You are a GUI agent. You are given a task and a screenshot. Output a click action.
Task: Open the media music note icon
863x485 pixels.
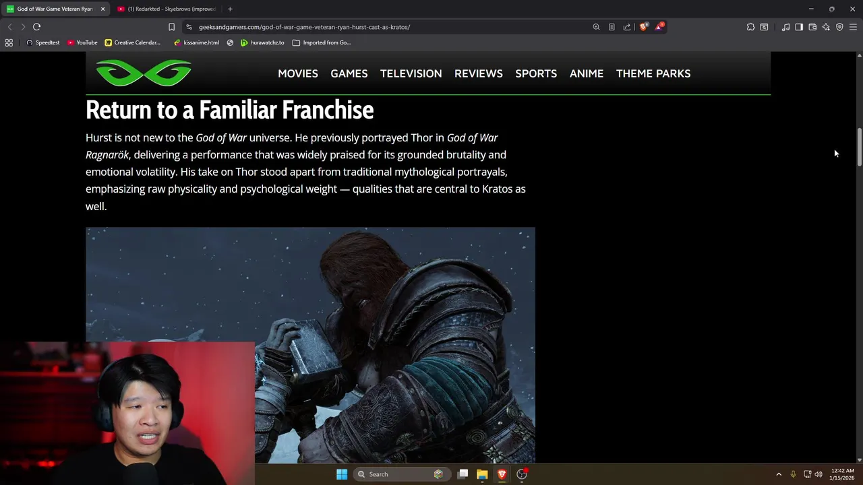coord(785,27)
